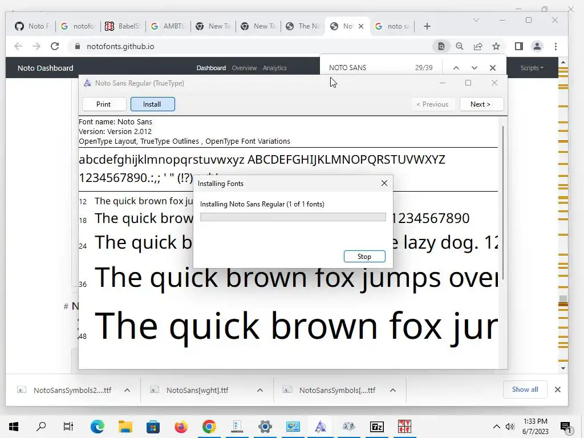The width and height of the screenshot is (584, 438).
Task: Click the find-in-page search icon in address bar
Action: [x=441, y=46]
